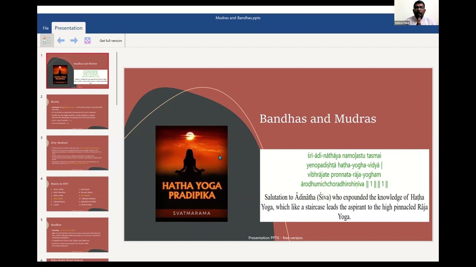This screenshot has height=267, width=476.
Task: Select slide 3 Why Mudras thumbnail
Action: (77, 153)
